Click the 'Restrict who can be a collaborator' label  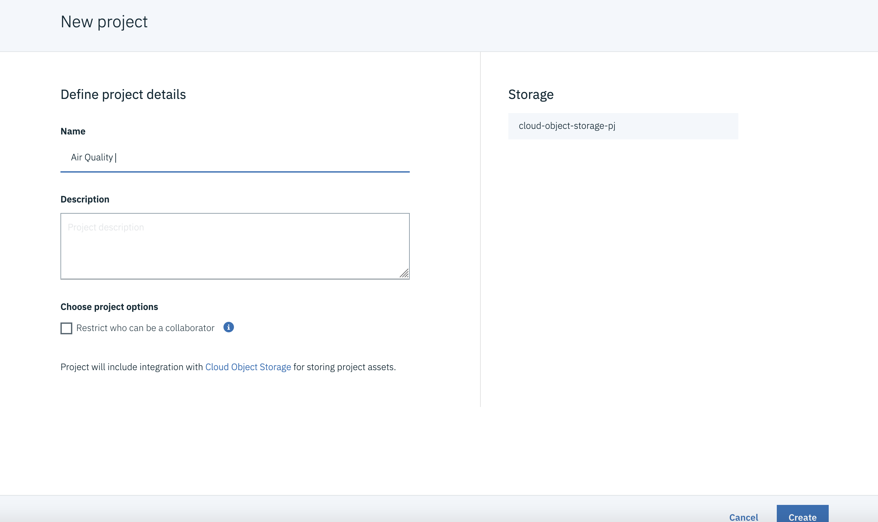tap(145, 328)
